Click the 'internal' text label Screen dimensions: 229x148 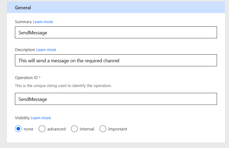[x=87, y=129]
